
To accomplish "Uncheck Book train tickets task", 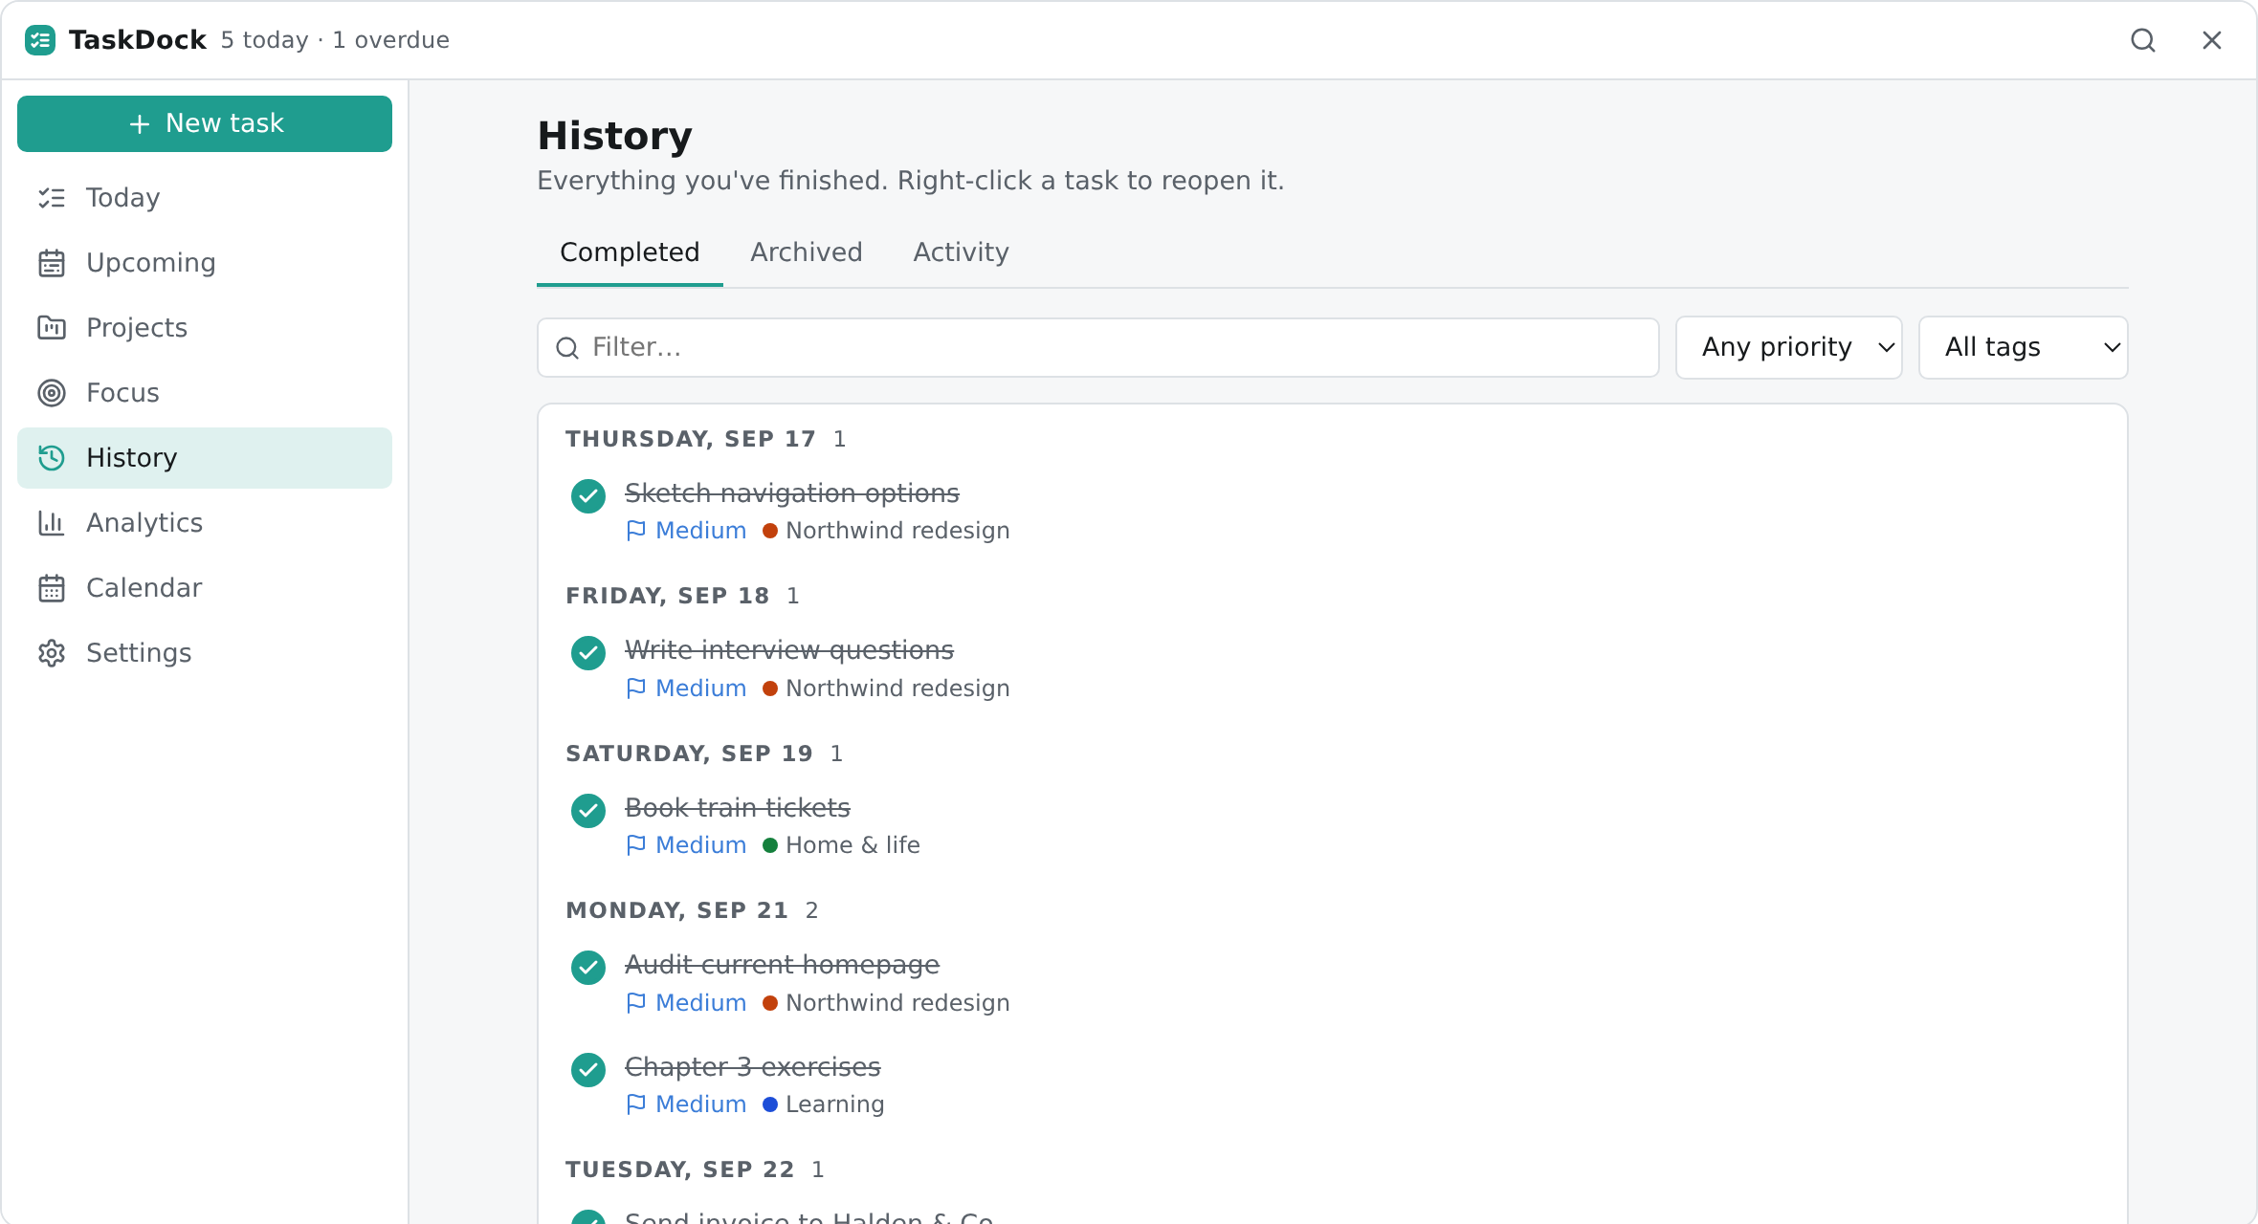I will point(588,811).
